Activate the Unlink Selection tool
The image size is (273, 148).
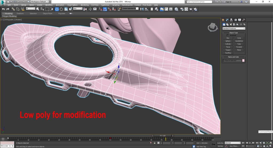18,9
